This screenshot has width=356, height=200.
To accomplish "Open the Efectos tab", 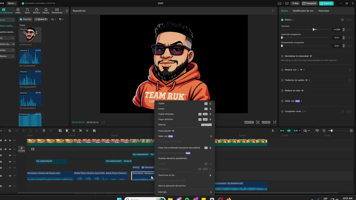I will (46, 11).
